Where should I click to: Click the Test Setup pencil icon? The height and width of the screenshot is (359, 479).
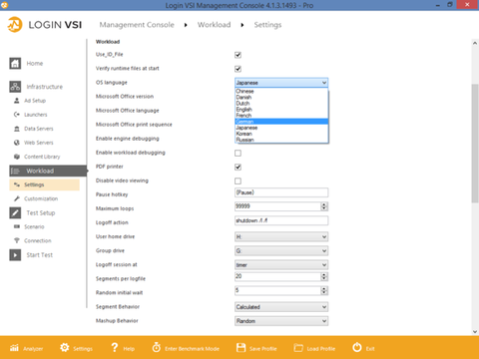[x=15, y=212]
